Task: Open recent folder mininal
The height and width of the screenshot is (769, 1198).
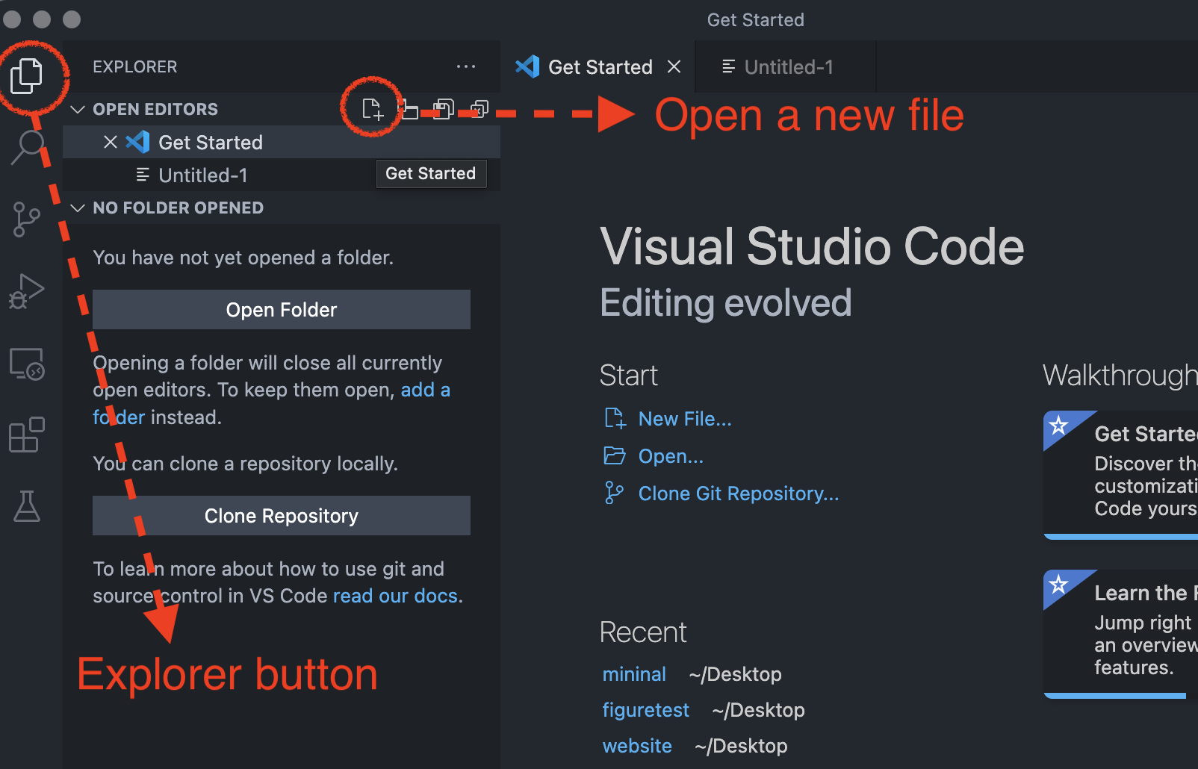Action: [634, 674]
